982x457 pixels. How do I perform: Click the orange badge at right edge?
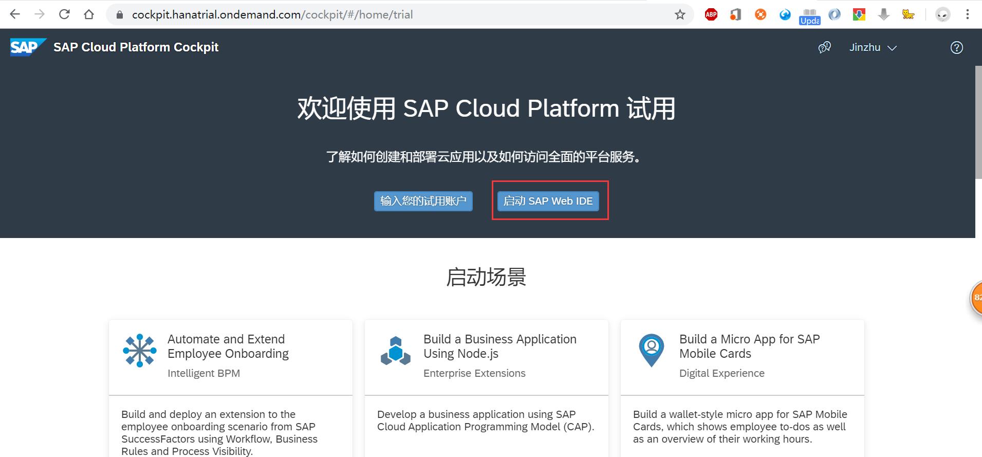(976, 298)
